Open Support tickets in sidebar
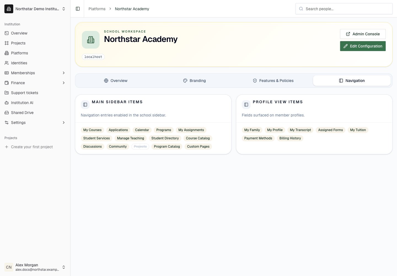This screenshot has height=276, width=397. coord(35,93)
